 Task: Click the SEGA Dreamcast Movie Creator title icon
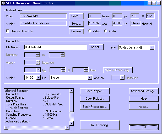pos(3,3)
